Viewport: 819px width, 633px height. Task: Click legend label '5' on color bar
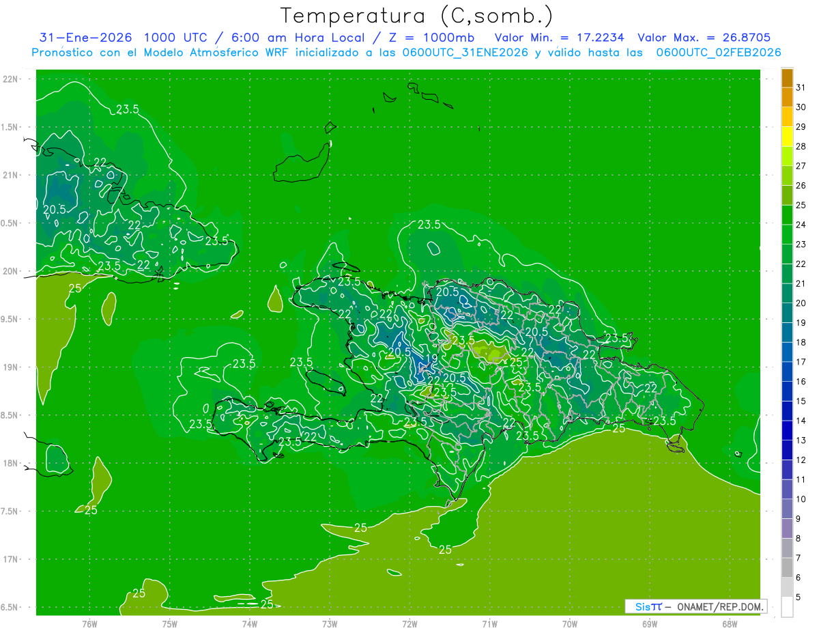[799, 597]
